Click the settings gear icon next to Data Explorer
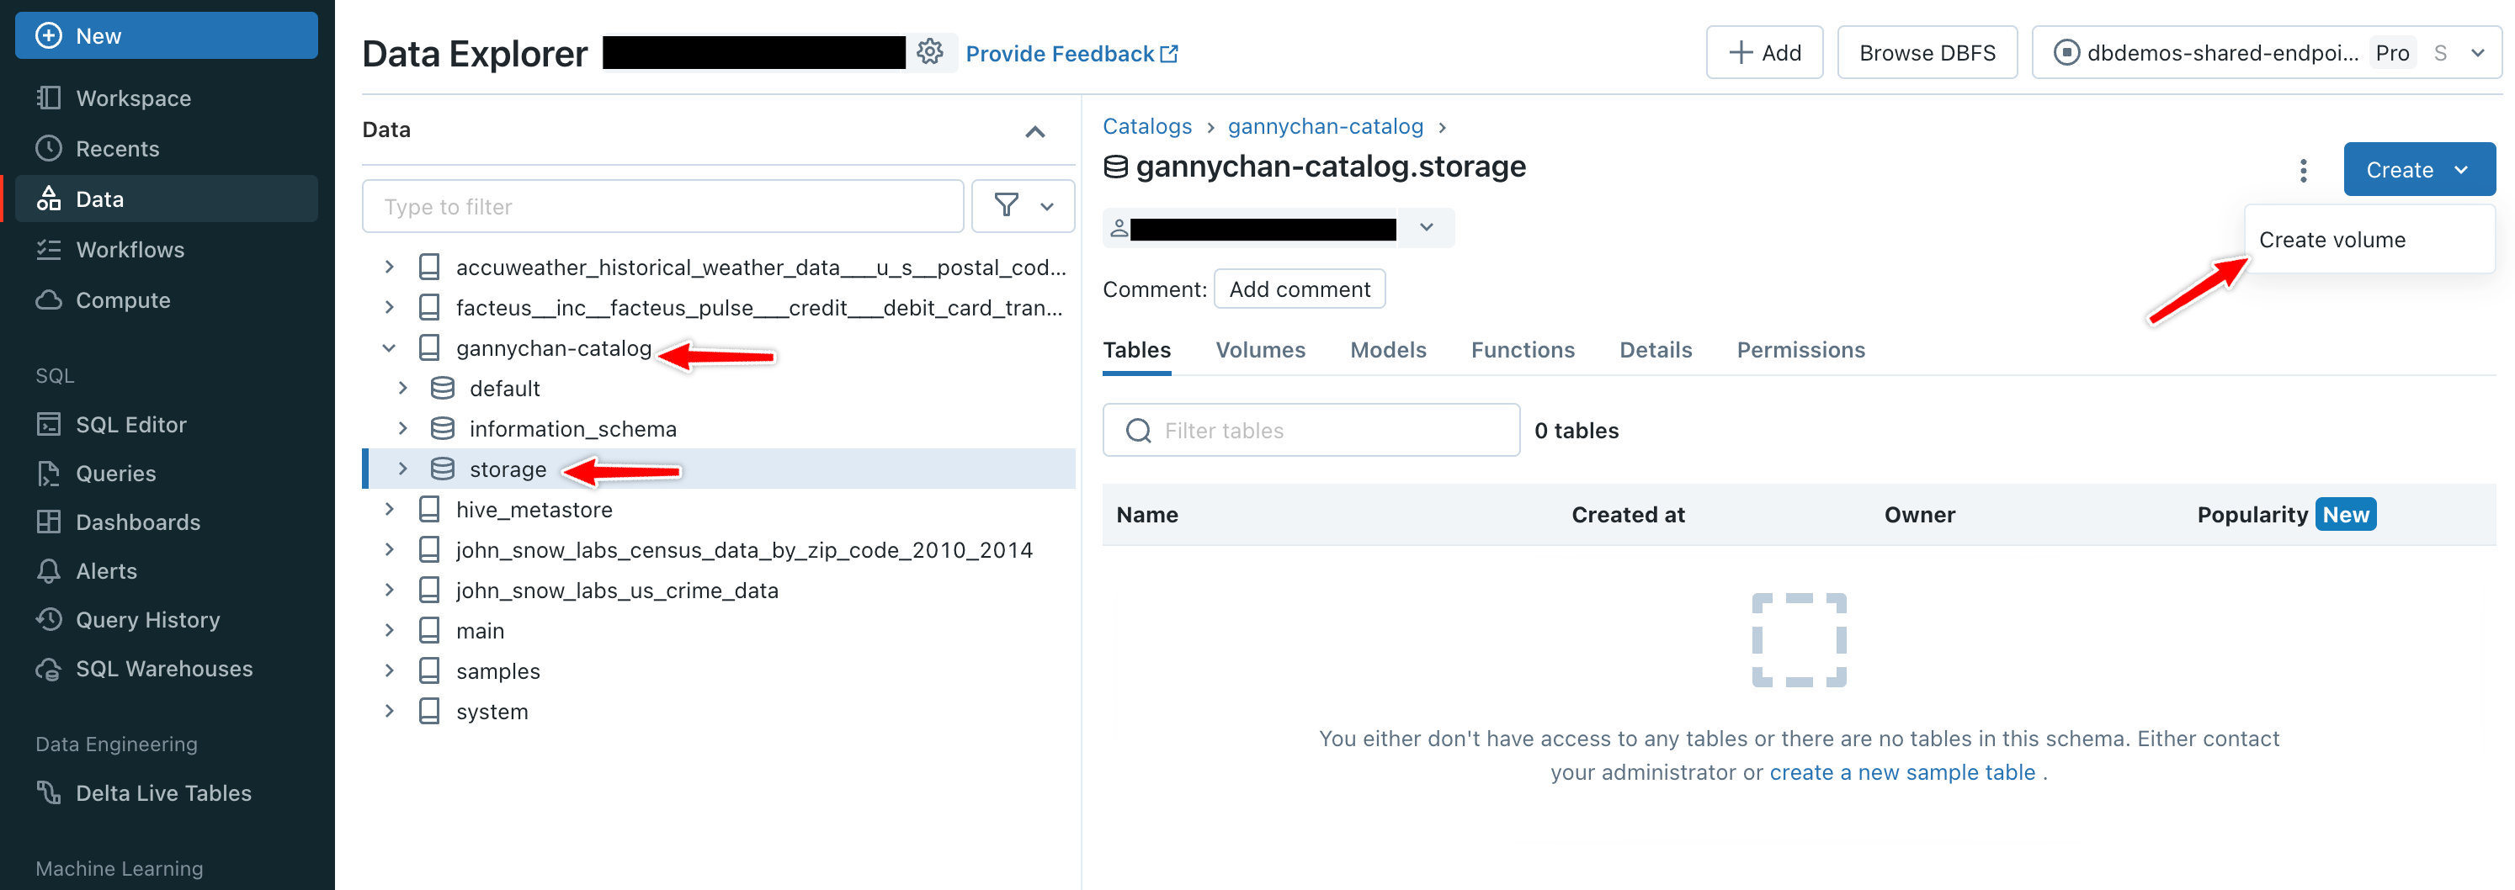2515x890 pixels. tap(929, 51)
